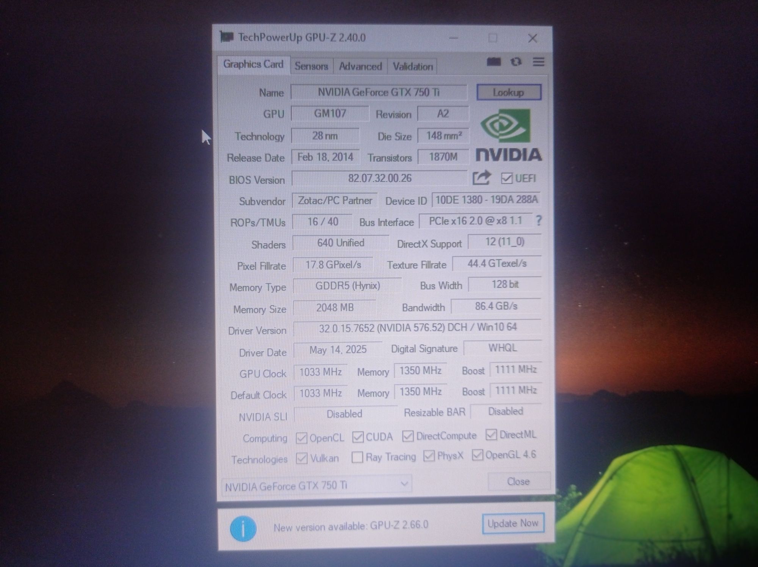The width and height of the screenshot is (758, 567).
Task: Open the Validation tab
Action: point(412,67)
